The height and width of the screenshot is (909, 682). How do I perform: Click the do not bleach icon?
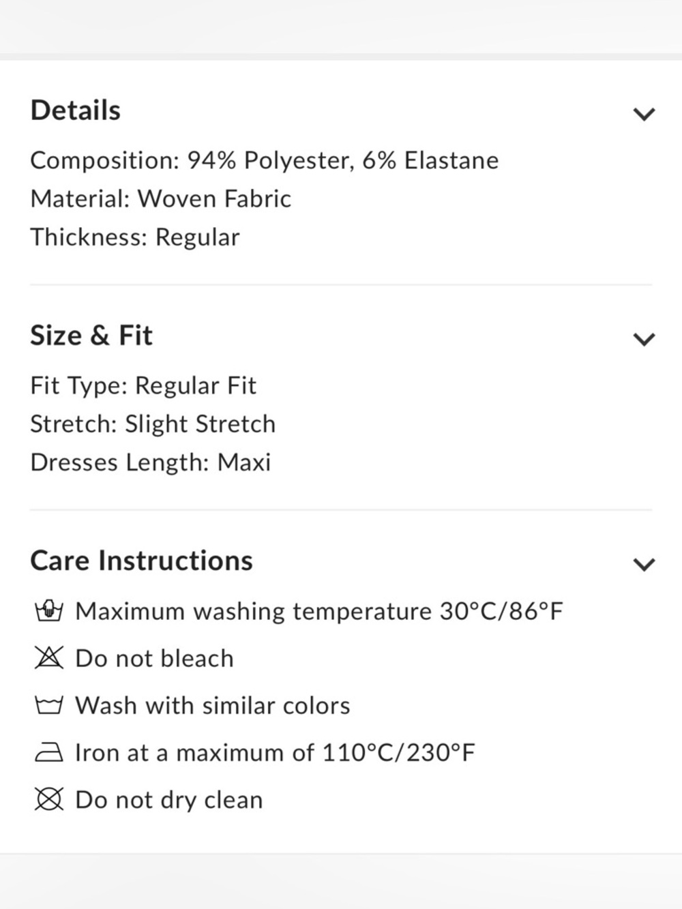pos(48,658)
